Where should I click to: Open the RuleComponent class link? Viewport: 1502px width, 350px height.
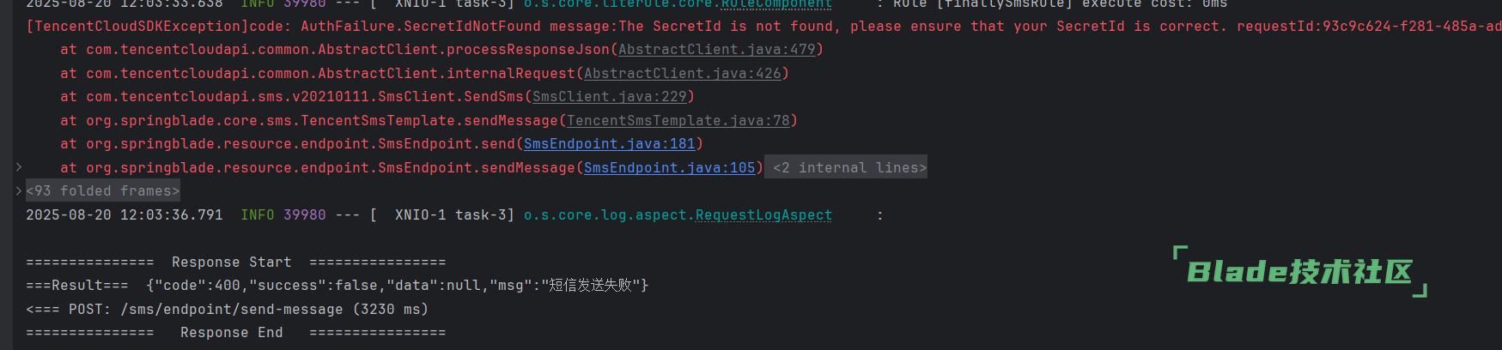pos(776,4)
